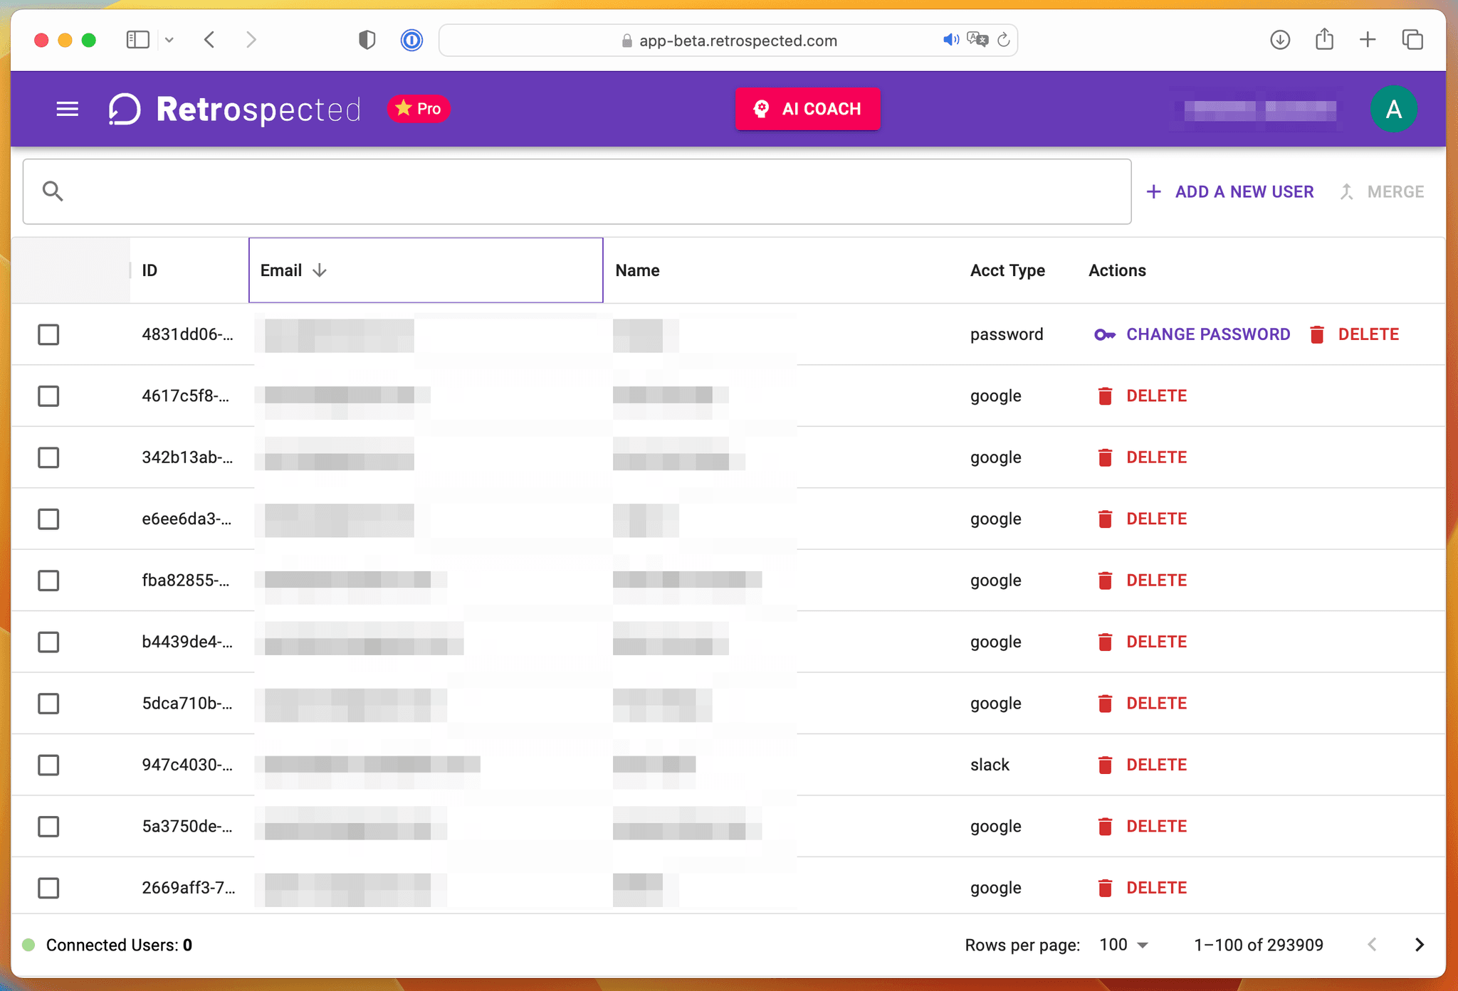
Task: Click the Connected Users status text
Action: pyautogui.click(x=119, y=945)
